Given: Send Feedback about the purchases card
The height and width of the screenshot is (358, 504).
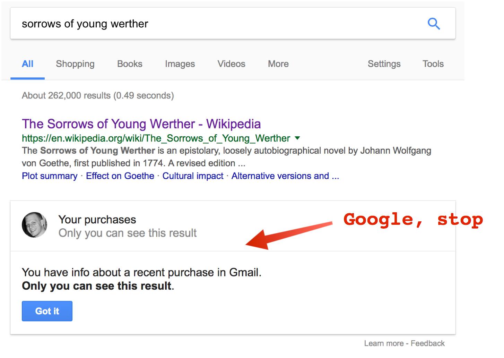Looking at the screenshot, I should point(427,343).
